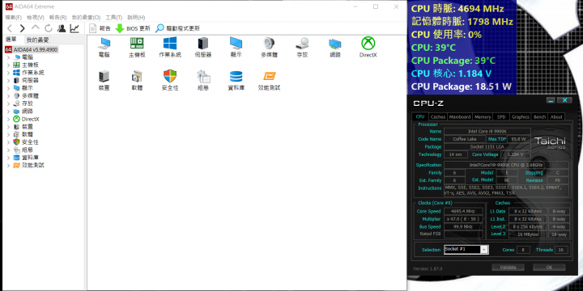This screenshot has height=291, width=583.
Task: Expand the 顯示 tree node
Action: click(x=9, y=88)
